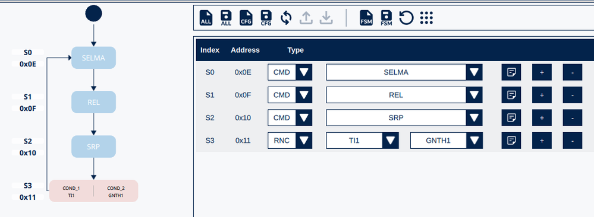This screenshot has height=217, width=594.
Task: Click the save CFG disk icon
Action: (x=266, y=18)
